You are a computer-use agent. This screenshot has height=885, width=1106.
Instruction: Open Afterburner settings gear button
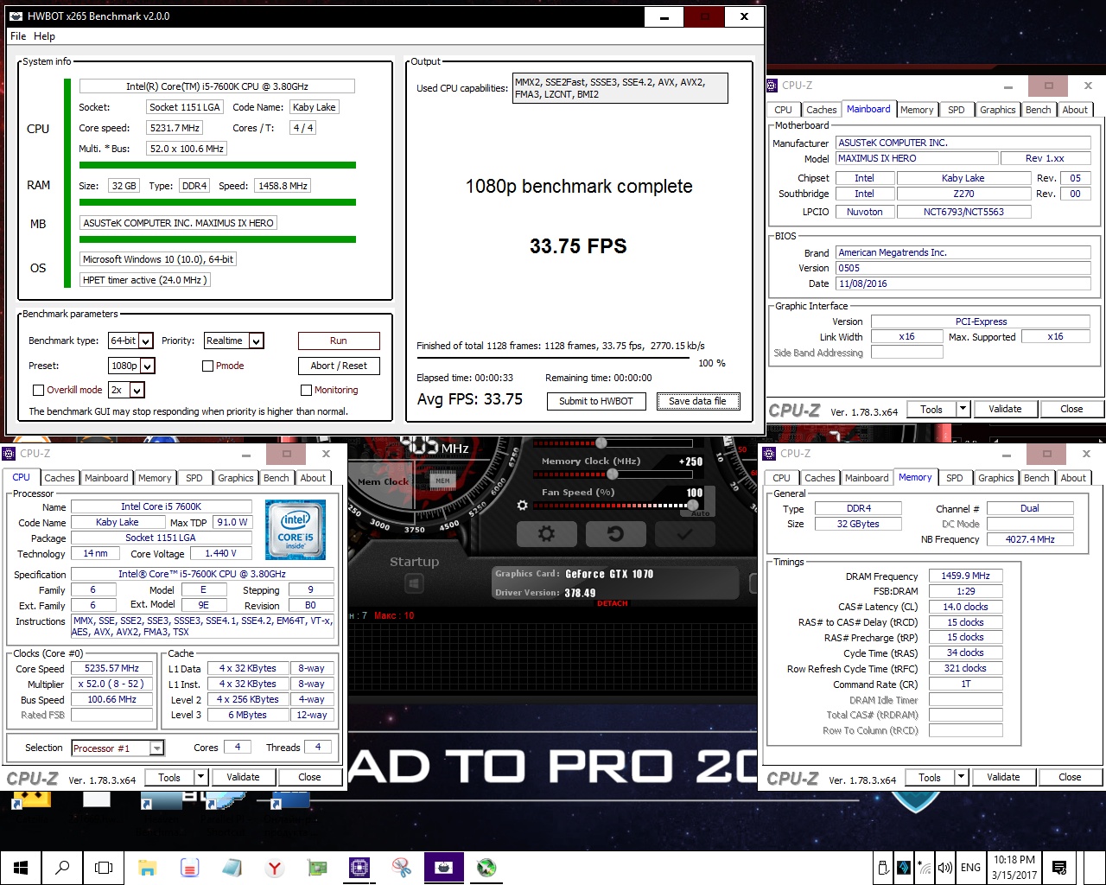pyautogui.click(x=546, y=534)
